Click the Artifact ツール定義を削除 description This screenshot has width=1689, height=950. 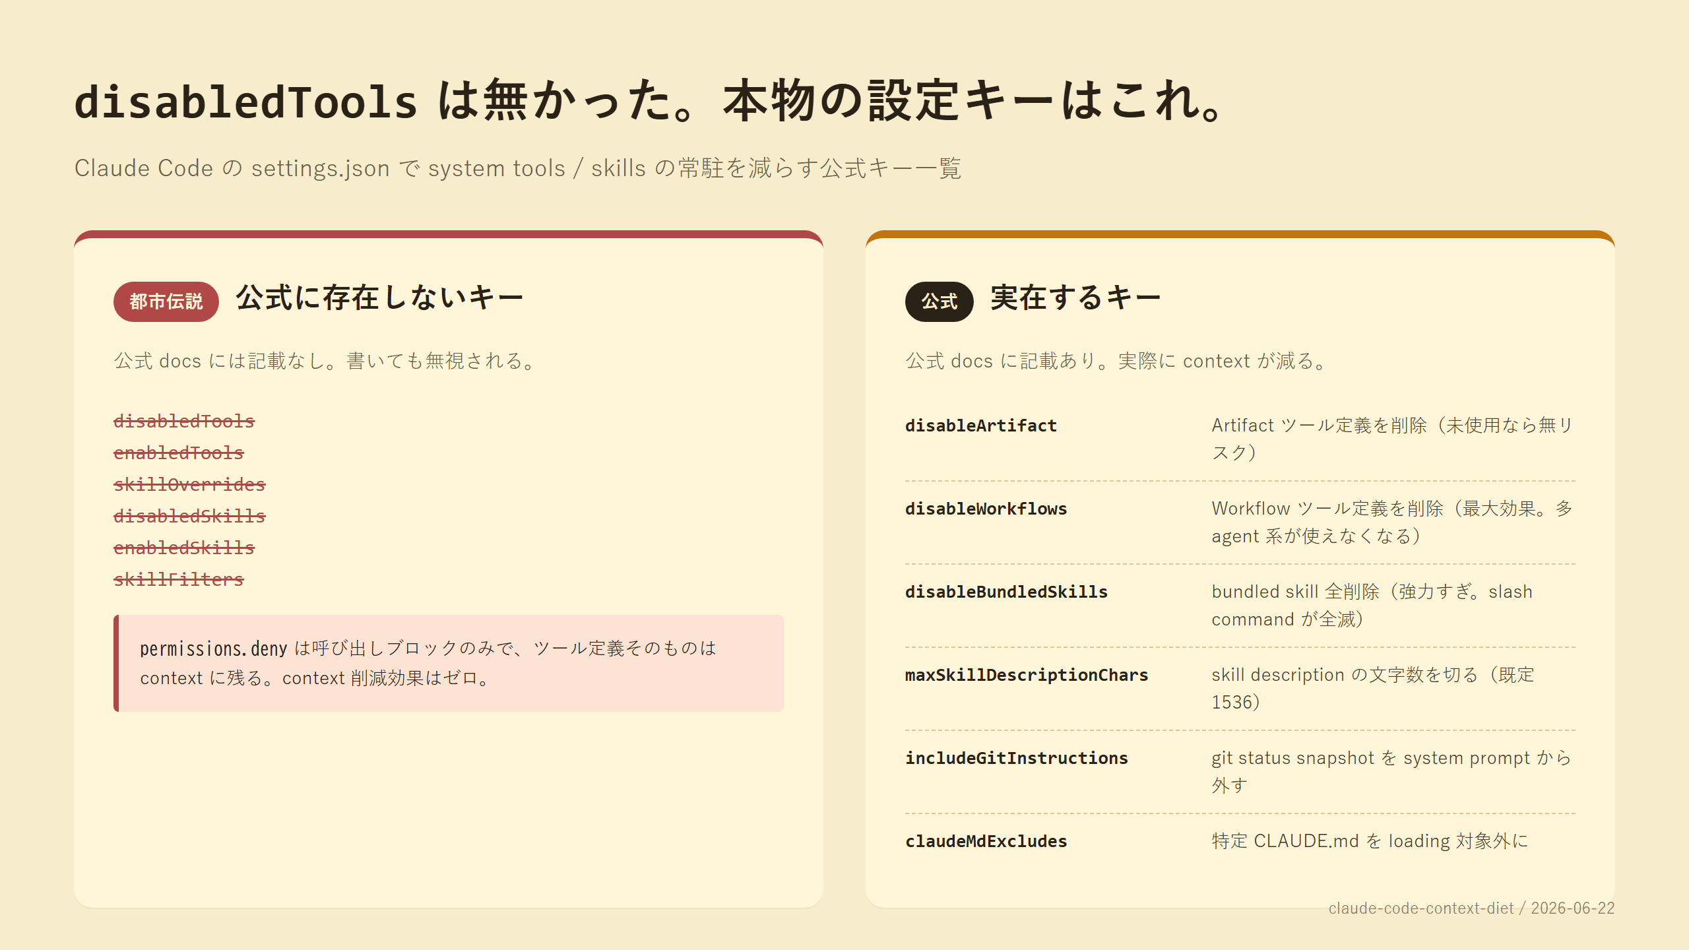pos(1393,439)
